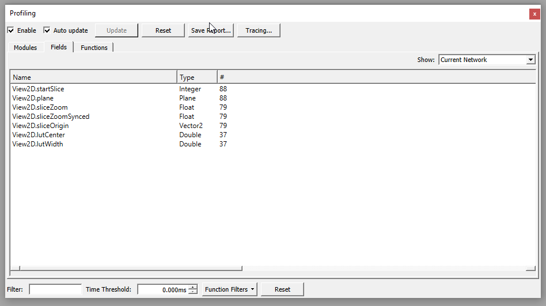Uncheck the Auto update checkbox

coord(47,30)
